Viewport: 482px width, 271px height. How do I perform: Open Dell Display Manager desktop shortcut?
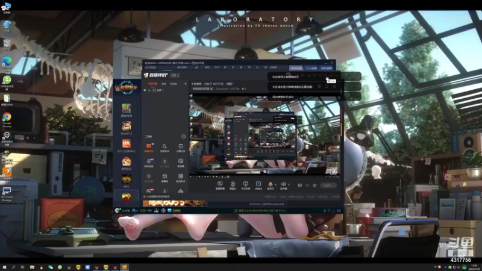[7, 194]
